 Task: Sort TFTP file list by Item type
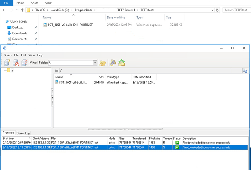[118, 77]
